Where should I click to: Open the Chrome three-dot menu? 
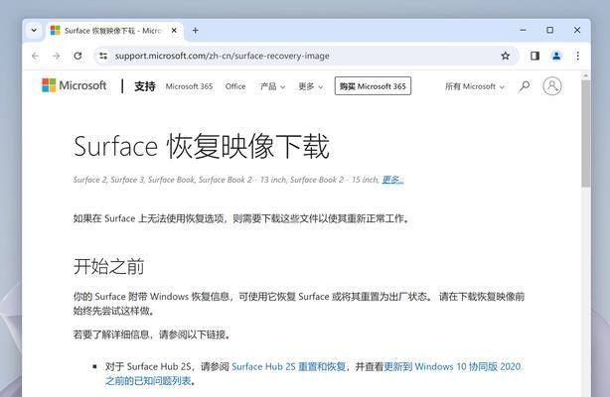[577, 56]
